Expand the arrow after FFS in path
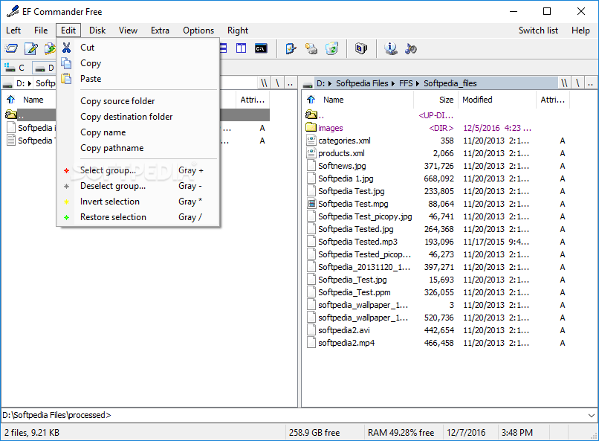 [x=418, y=83]
